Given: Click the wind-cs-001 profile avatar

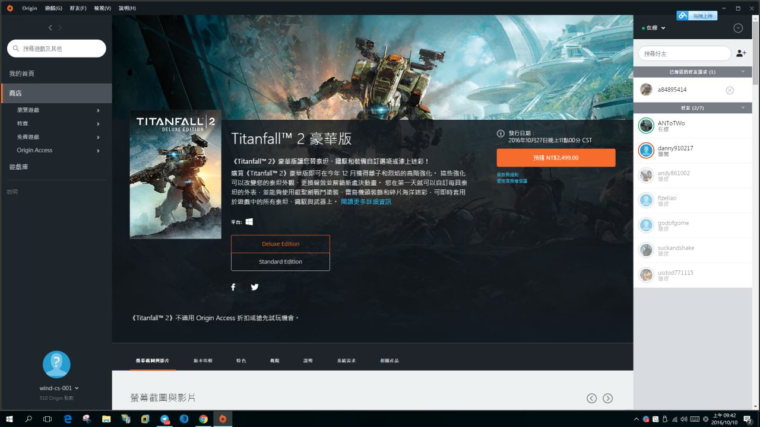Looking at the screenshot, I should tap(56, 364).
